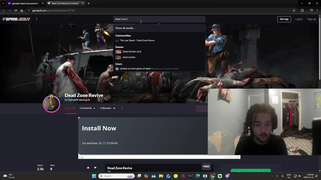Click the browser home icon

(22, 10)
